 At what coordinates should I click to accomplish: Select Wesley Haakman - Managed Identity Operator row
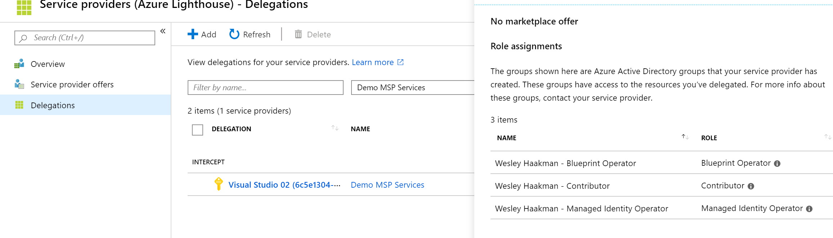662,208
